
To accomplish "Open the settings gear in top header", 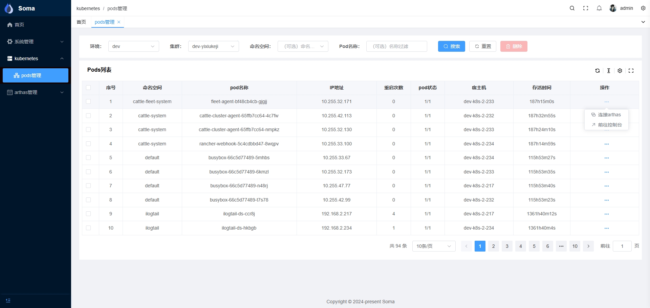I will click(x=643, y=8).
